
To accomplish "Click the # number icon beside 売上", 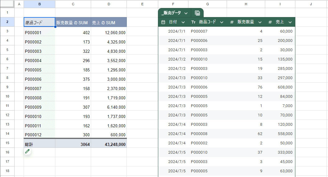I will [270, 22].
